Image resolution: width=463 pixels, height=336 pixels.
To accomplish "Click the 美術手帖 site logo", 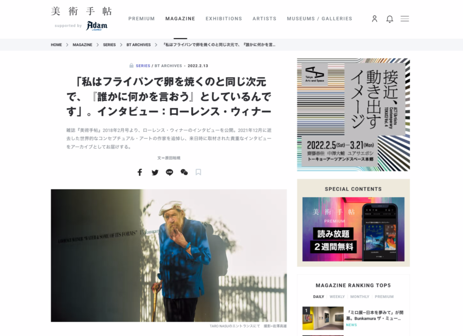I will (x=81, y=11).
